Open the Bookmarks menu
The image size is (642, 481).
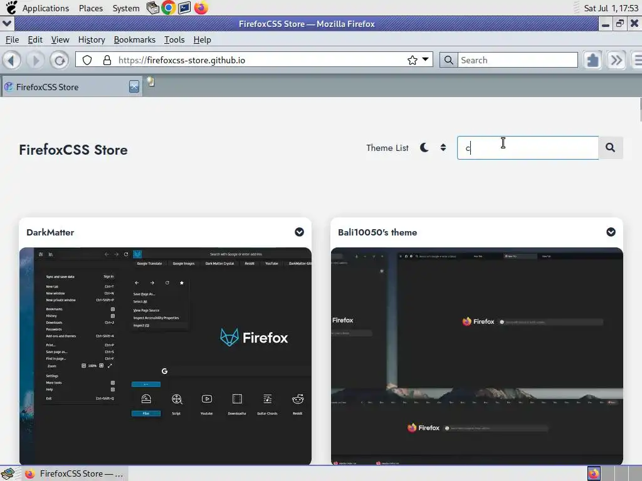135,39
